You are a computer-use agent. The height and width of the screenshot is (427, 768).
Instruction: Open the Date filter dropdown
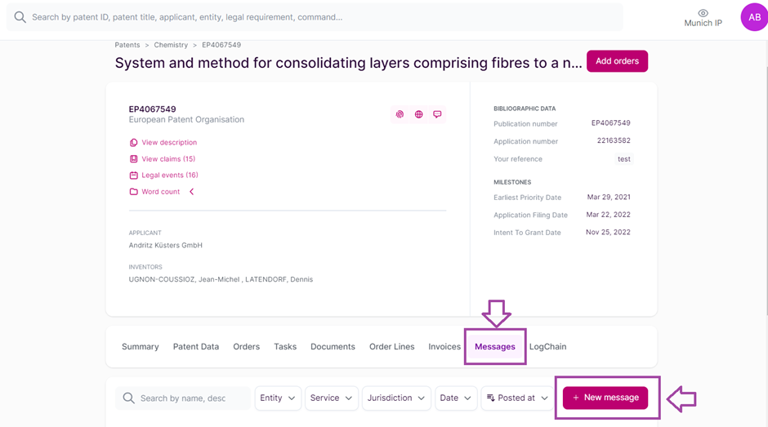tap(456, 398)
